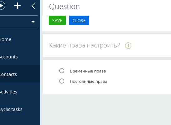The height and width of the screenshot is (125, 171).
Task: Click the blue CLOSE button
Action: point(79,20)
